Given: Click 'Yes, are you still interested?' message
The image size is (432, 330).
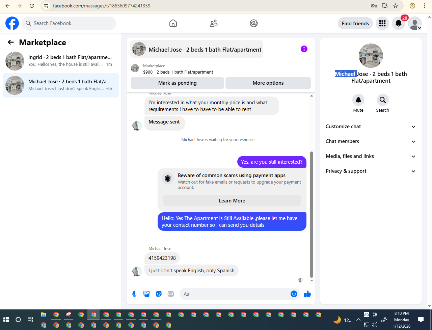Looking at the screenshot, I should click(x=272, y=162).
